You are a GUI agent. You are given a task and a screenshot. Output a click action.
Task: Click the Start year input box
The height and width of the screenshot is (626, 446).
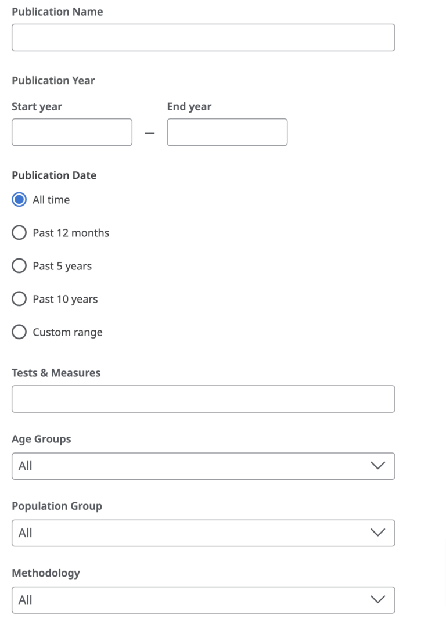point(71,132)
